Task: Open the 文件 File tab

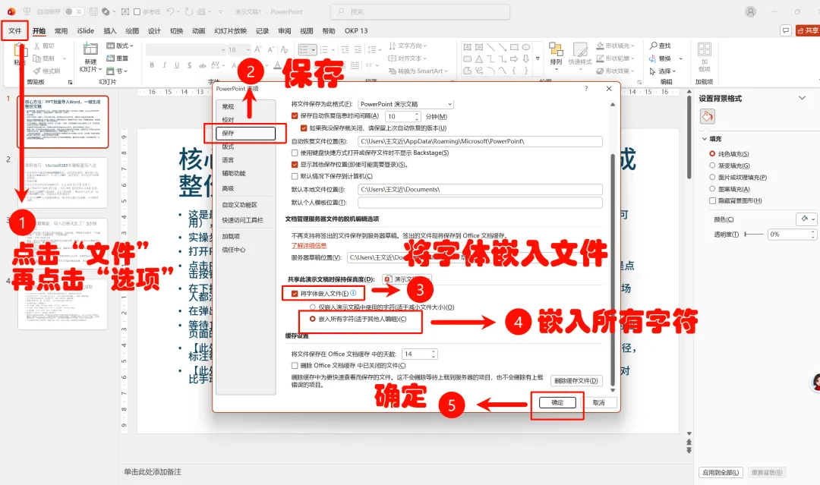Action: click(14, 31)
